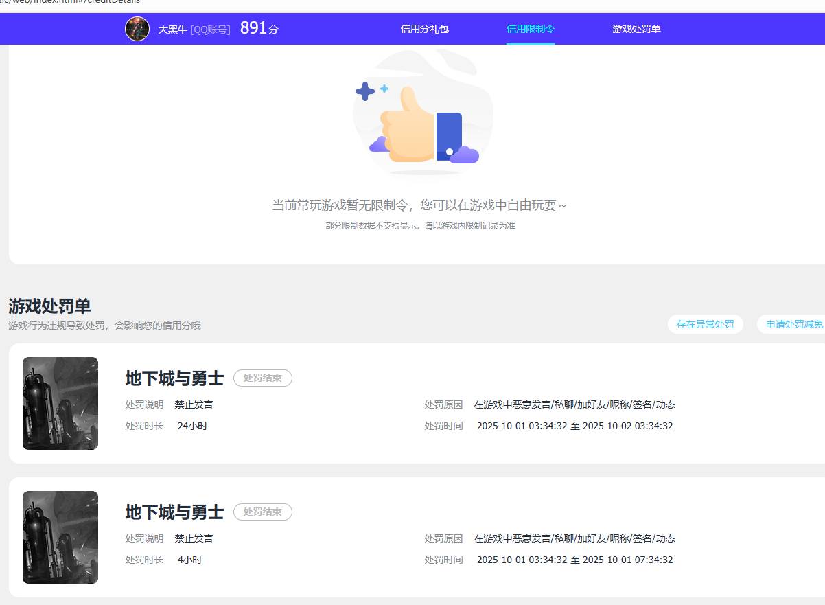Click the 处罚结束 tag on first penalty
This screenshot has width=825, height=605.
(263, 378)
